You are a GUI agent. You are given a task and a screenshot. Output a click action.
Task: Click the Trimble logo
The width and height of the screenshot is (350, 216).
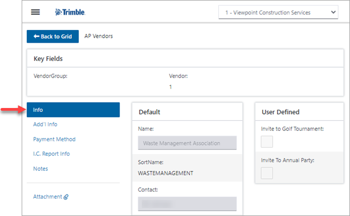[70, 12]
